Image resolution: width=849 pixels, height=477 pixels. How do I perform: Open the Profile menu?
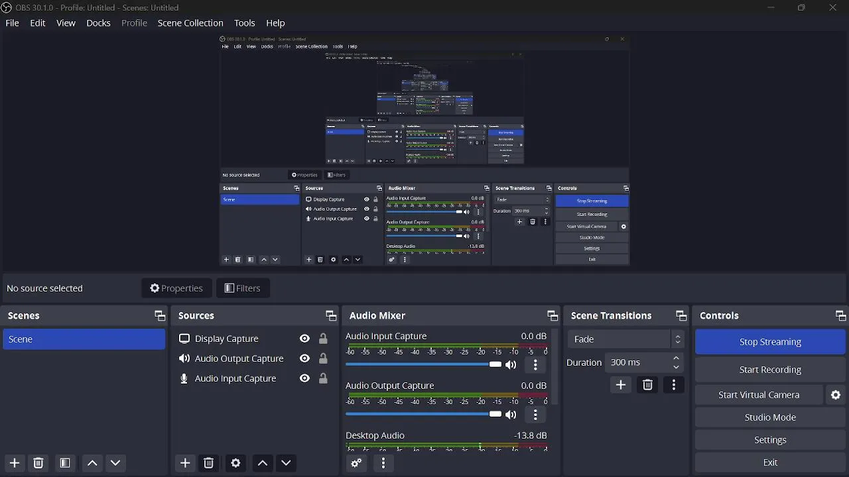pos(134,23)
